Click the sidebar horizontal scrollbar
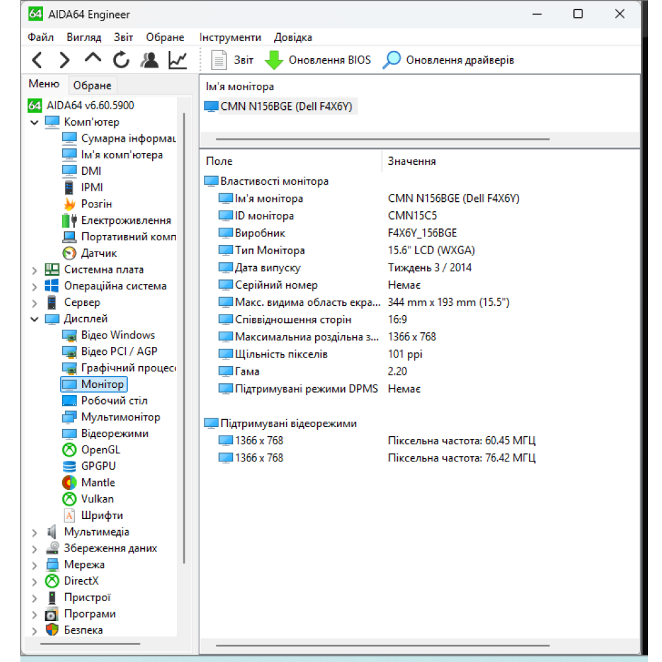The width and height of the screenshot is (662, 662). pos(90,644)
